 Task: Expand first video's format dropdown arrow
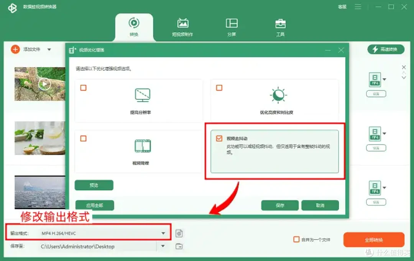(x=384, y=79)
